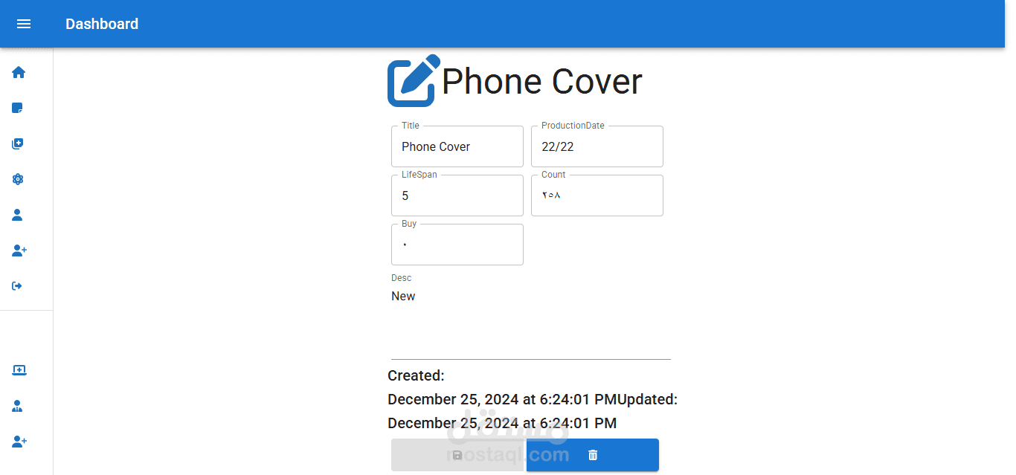Click the logout arrow icon

tap(18, 286)
